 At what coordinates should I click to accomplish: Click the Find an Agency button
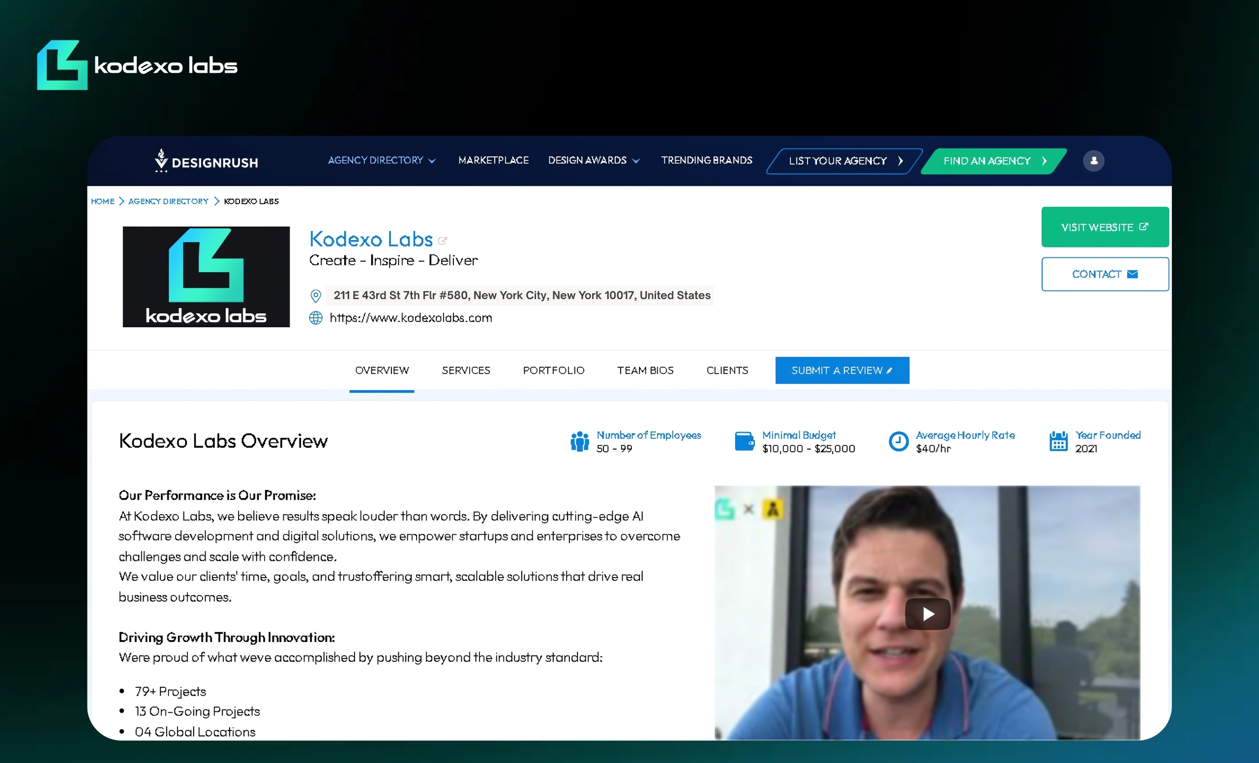tap(994, 161)
